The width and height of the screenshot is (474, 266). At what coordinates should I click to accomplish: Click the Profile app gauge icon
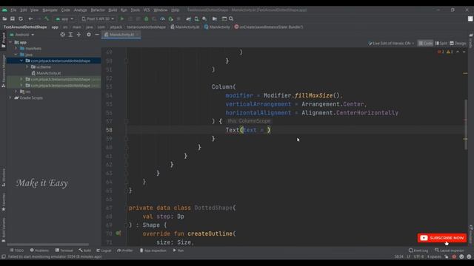162,18
